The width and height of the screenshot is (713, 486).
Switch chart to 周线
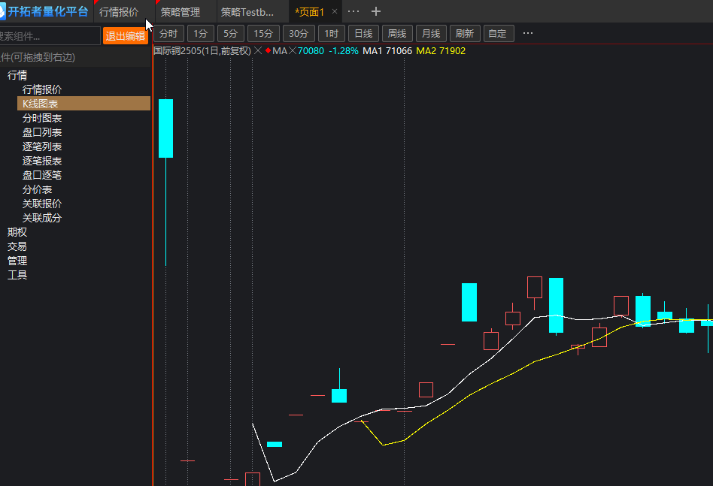397,34
